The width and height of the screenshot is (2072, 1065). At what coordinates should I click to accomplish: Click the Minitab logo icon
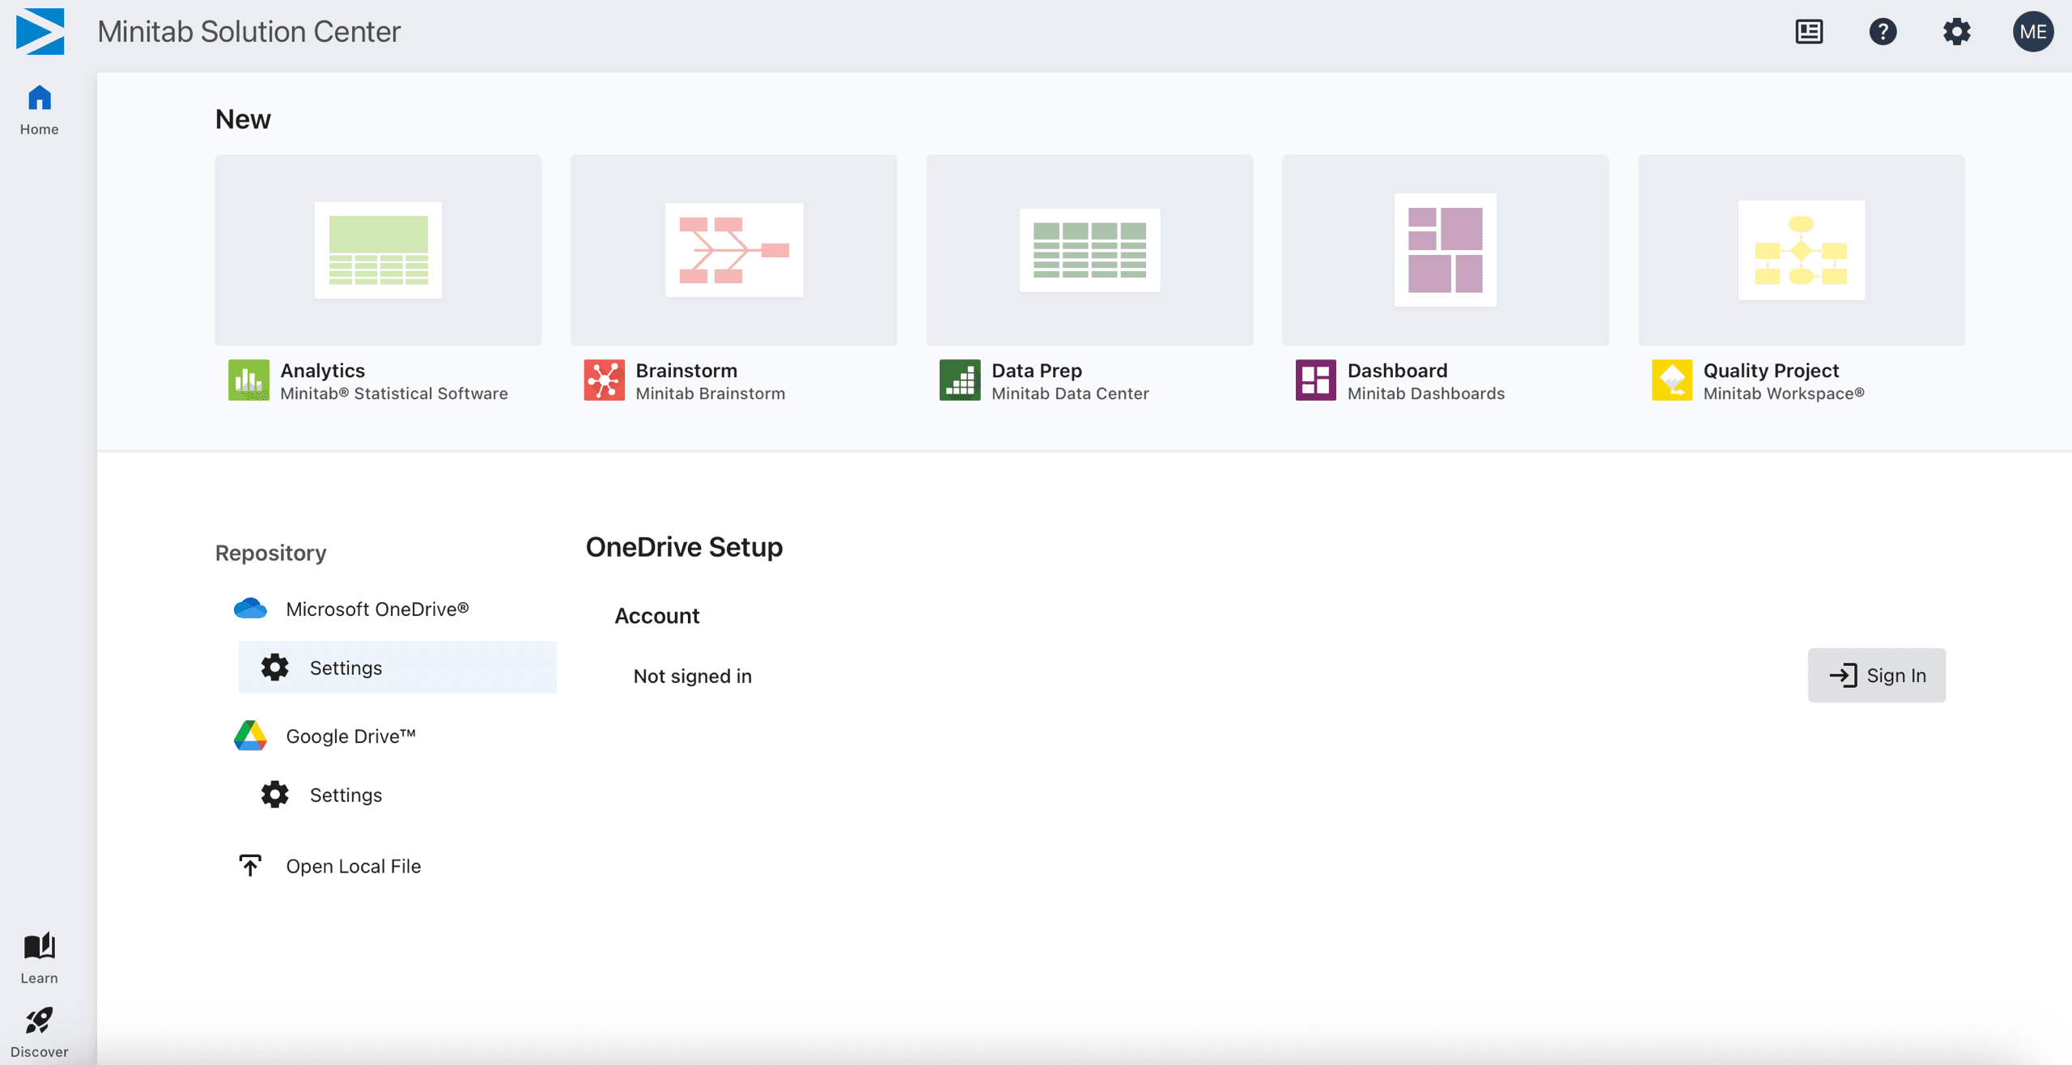40,32
